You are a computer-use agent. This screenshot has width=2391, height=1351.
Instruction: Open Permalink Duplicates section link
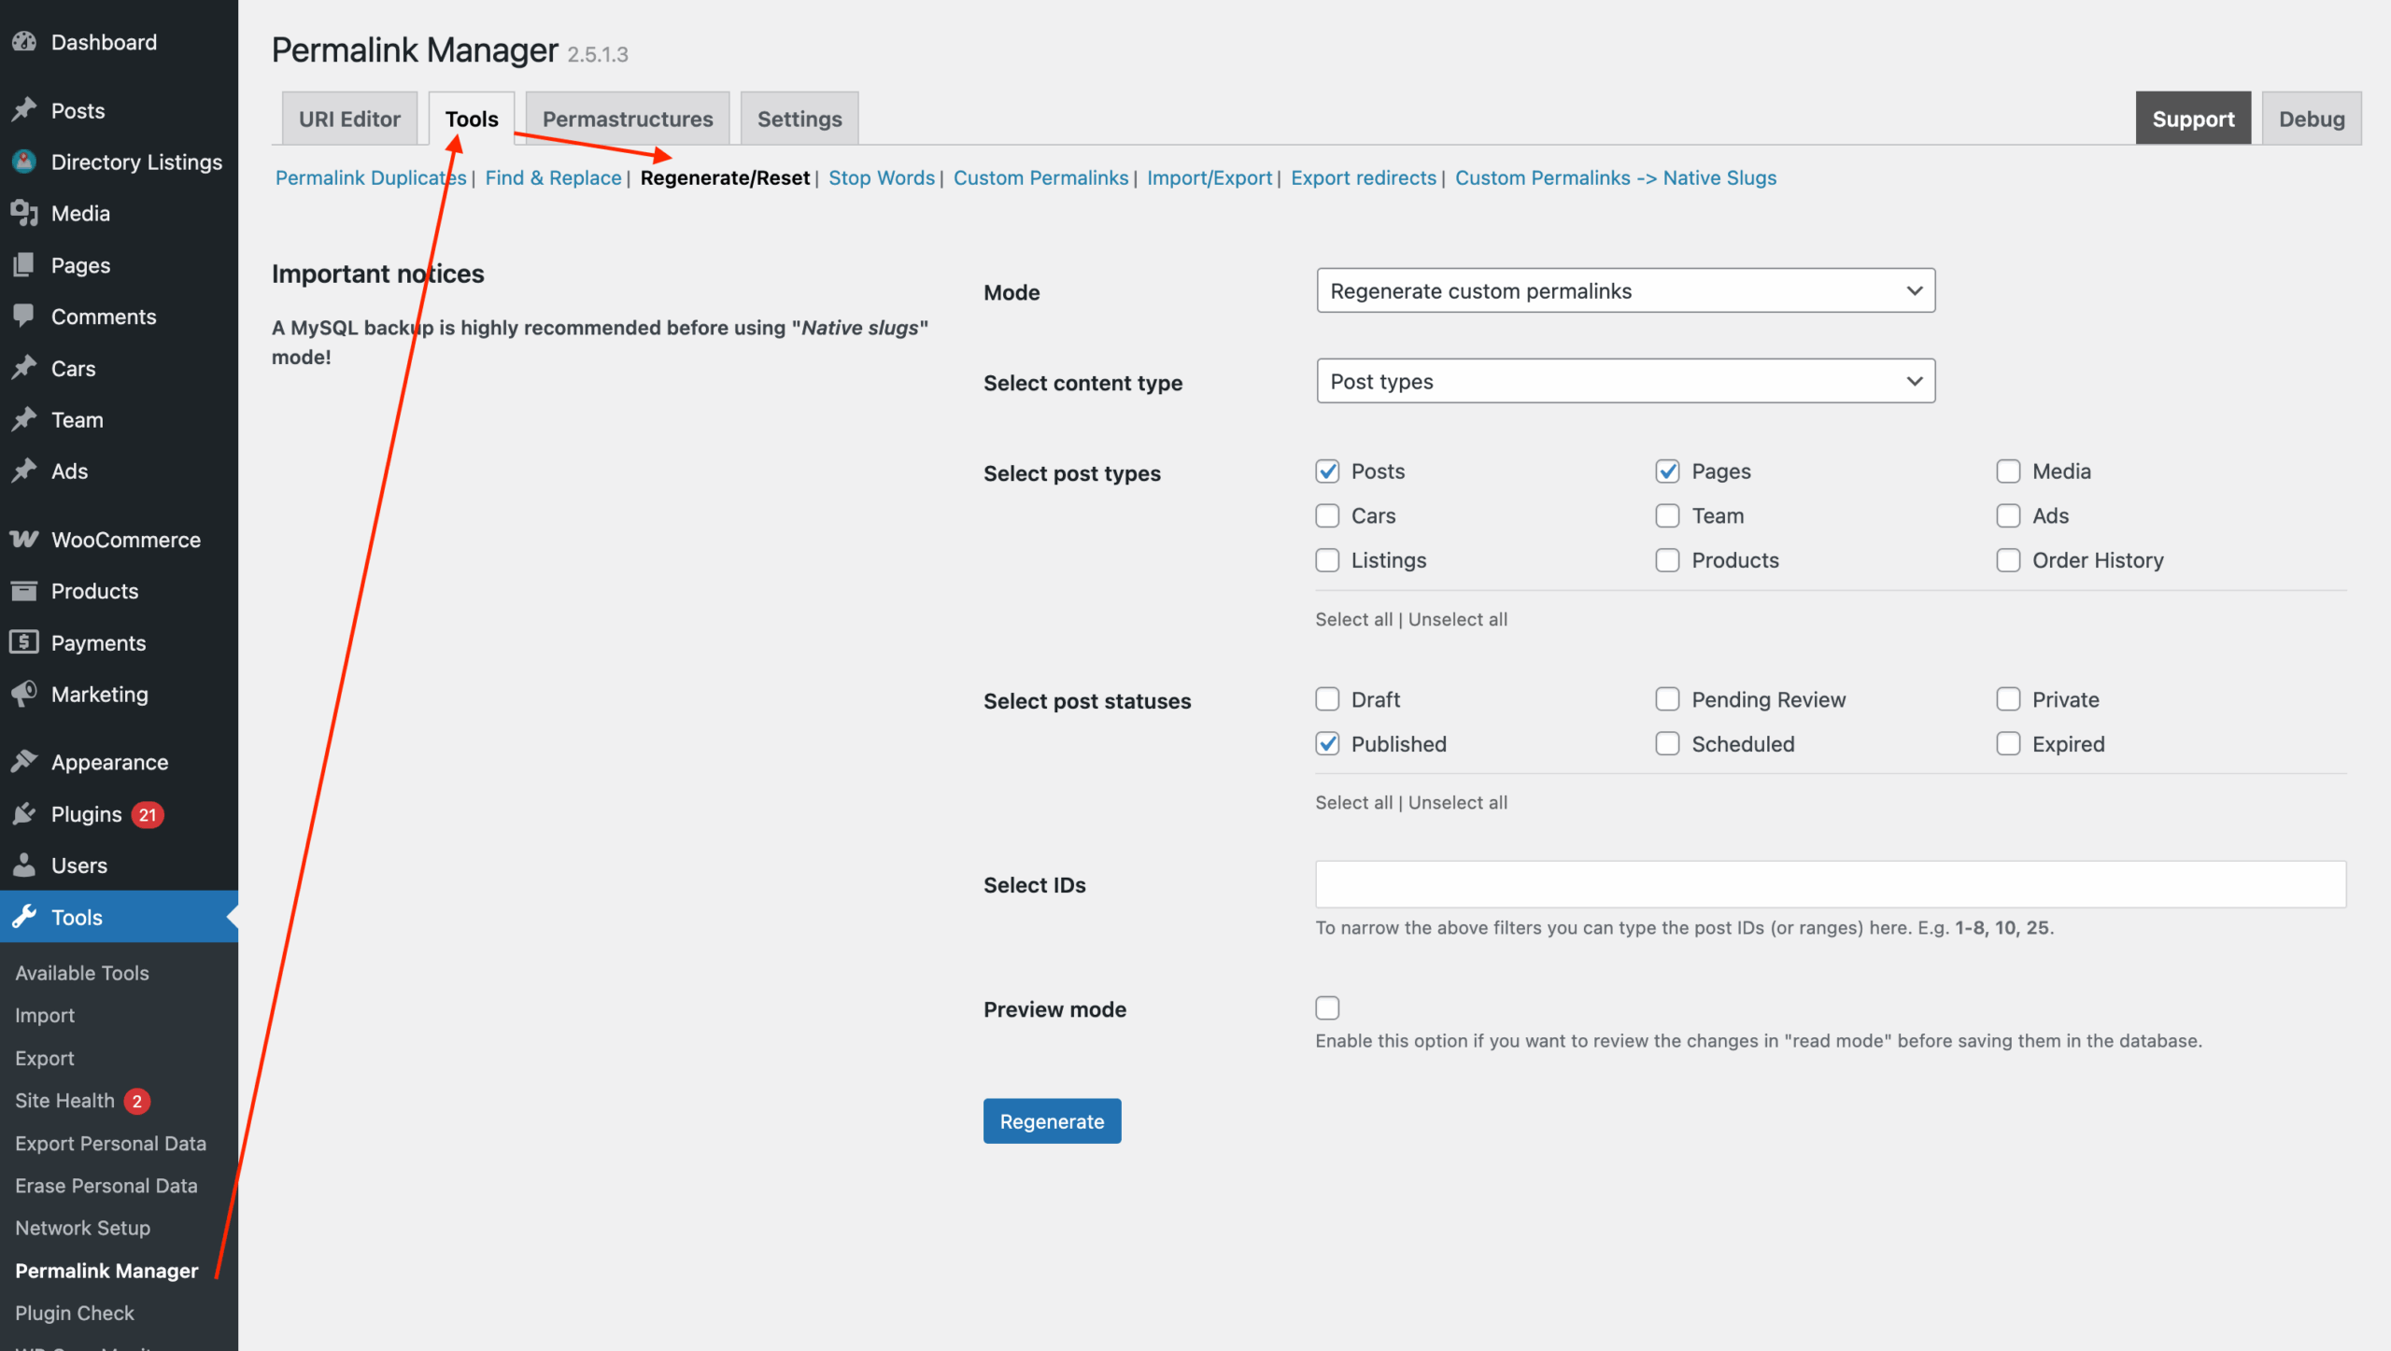(371, 177)
